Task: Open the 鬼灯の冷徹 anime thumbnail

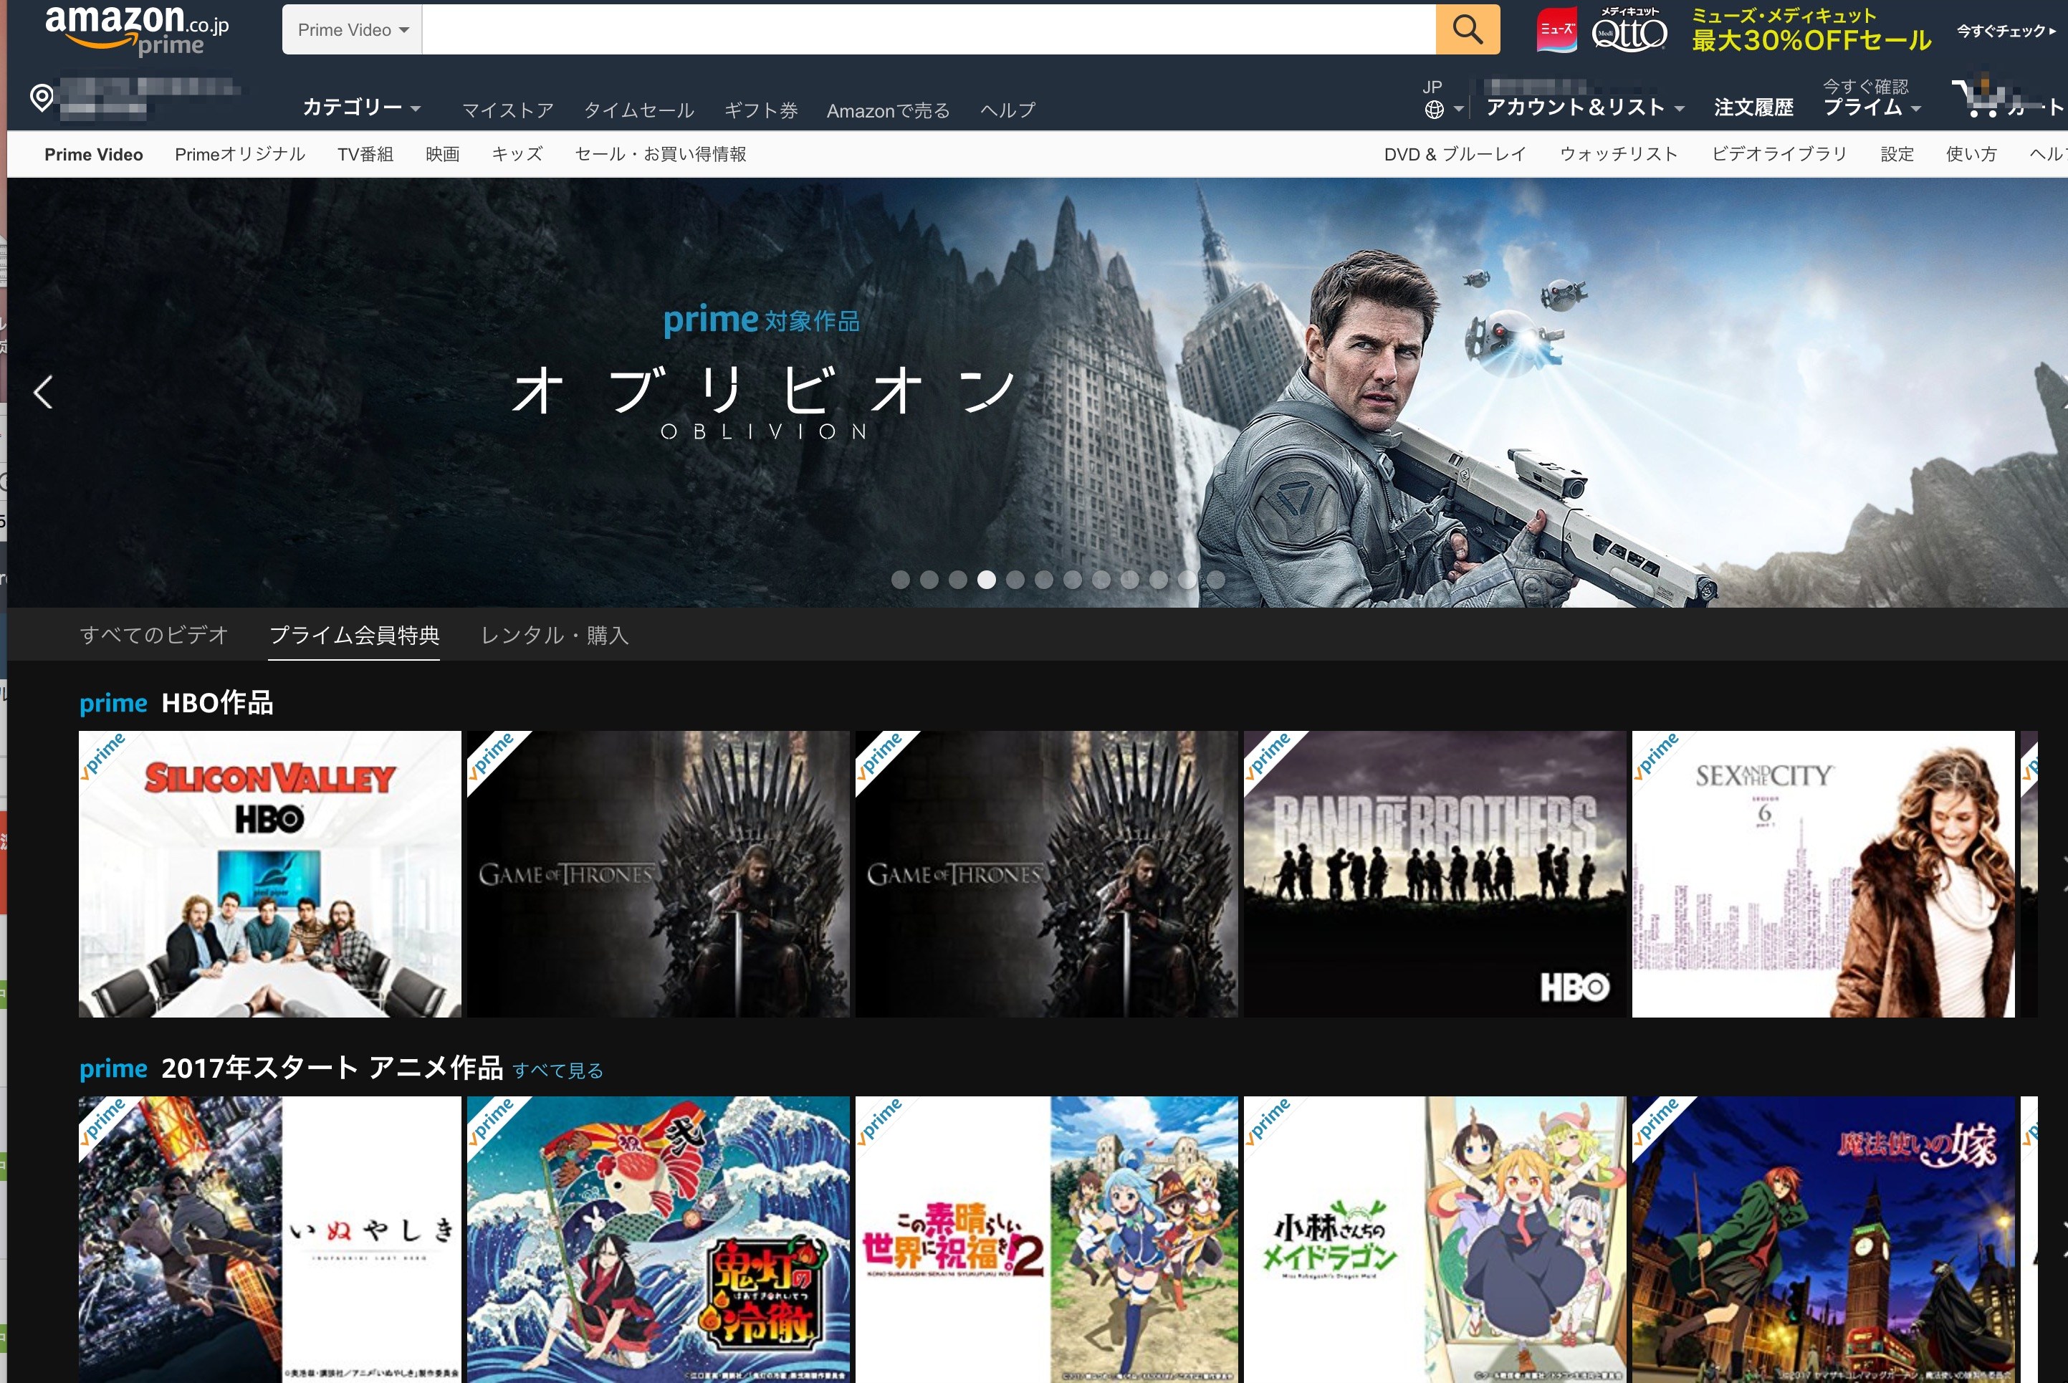Action: point(658,1239)
